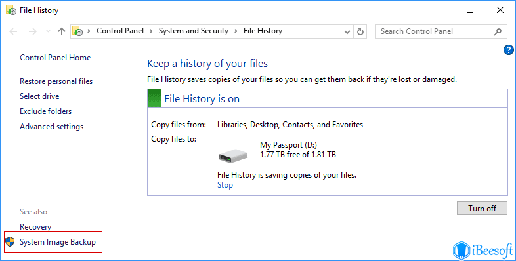Expand the address bar history dropdown
This screenshot has height=261, width=516.
coord(347,32)
